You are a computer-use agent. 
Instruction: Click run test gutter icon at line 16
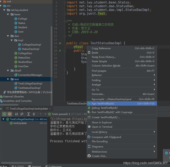[60, 51]
